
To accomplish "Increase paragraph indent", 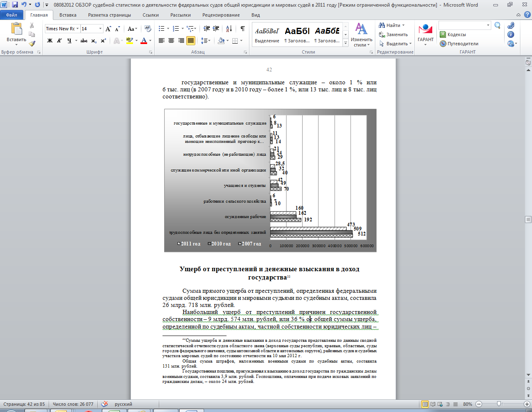I will point(216,29).
